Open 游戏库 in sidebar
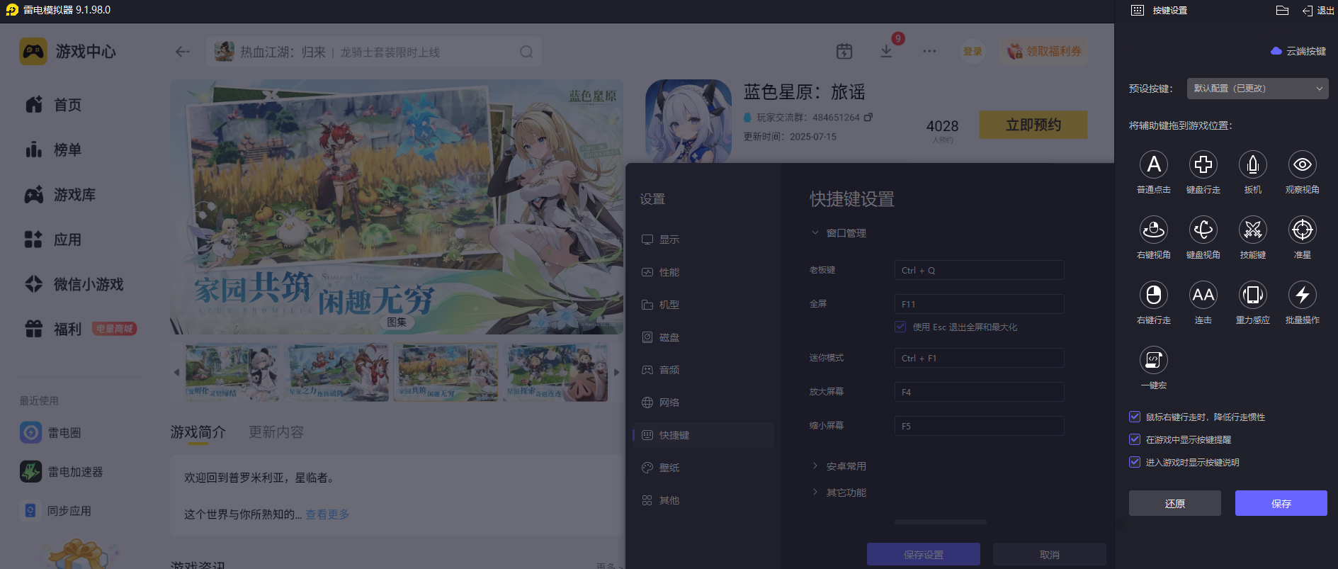The image size is (1338, 569). [x=60, y=195]
